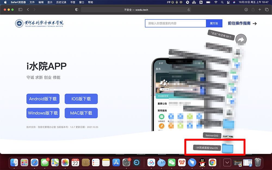Click the 搜方法 search button
This screenshot has width=272, height=170.
(x=214, y=23)
